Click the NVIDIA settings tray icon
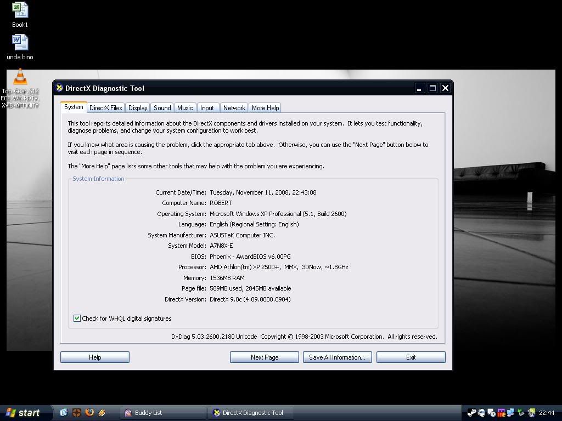Image resolution: width=562 pixels, height=421 pixels. pyautogui.click(x=531, y=412)
